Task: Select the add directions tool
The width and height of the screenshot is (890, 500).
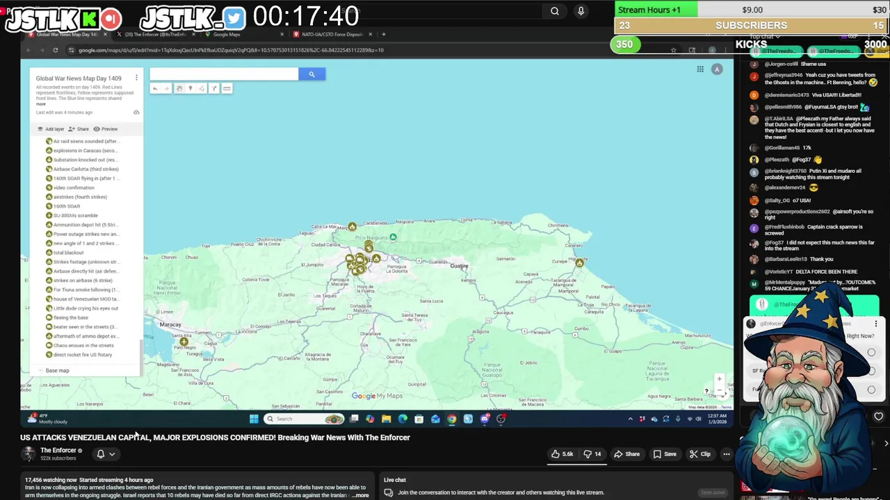Action: (x=214, y=88)
